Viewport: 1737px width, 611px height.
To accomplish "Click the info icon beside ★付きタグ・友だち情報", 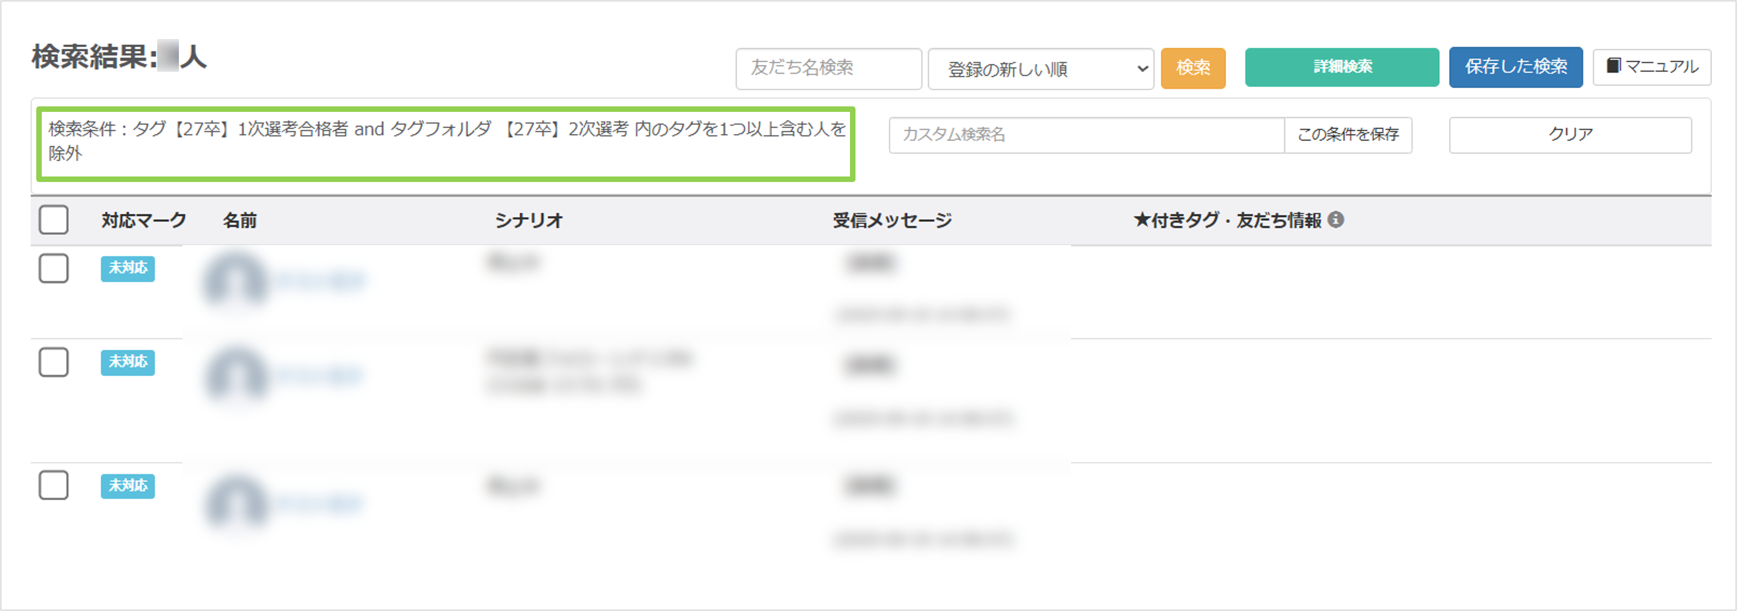I will pyautogui.click(x=1335, y=220).
